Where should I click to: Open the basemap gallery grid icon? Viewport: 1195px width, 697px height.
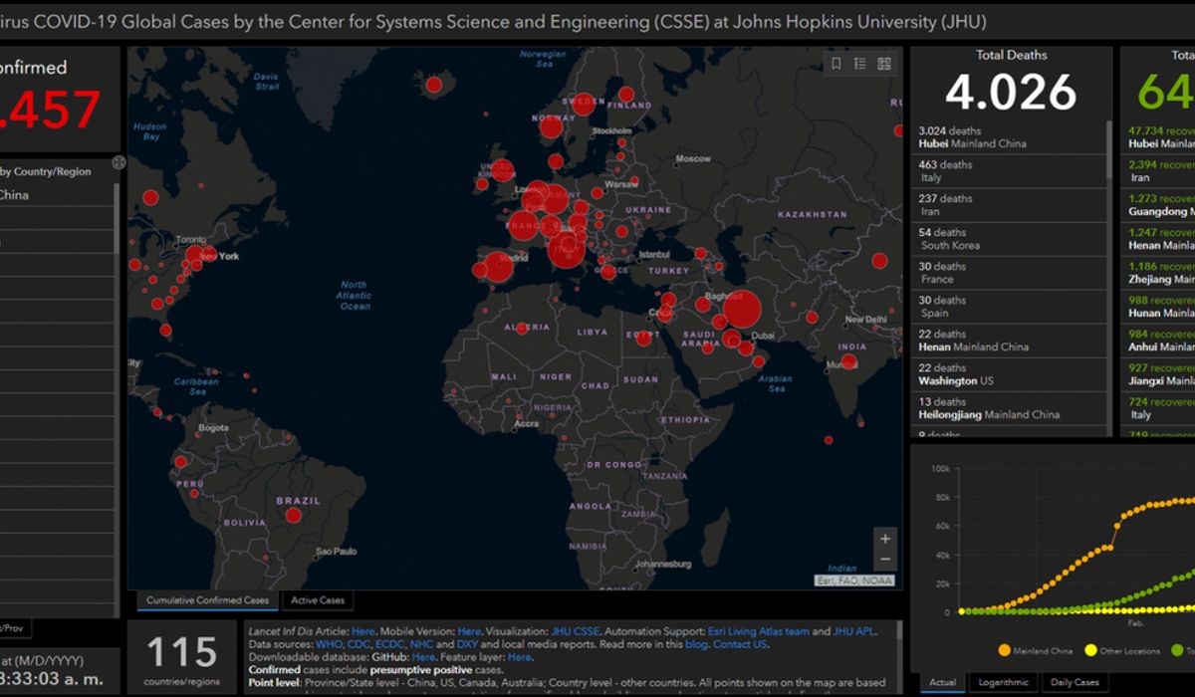pos(884,64)
